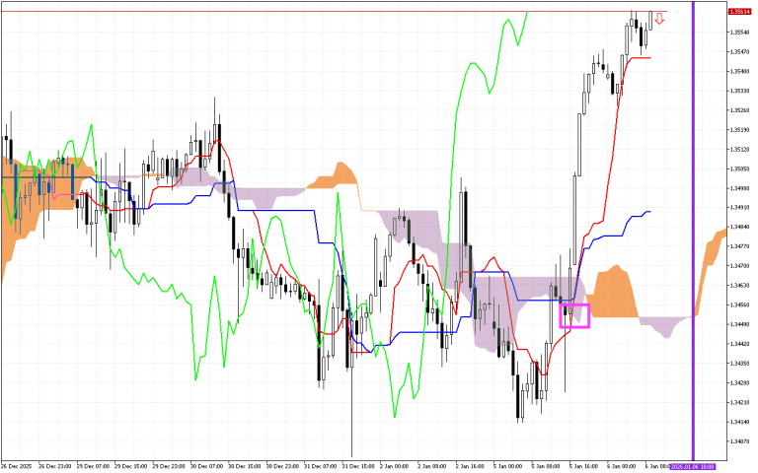
Task: Click the 1.35190 price axis label
Action: [739, 130]
